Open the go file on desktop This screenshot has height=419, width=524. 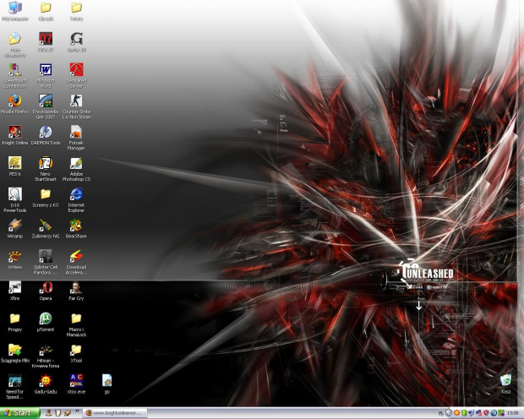tap(107, 384)
